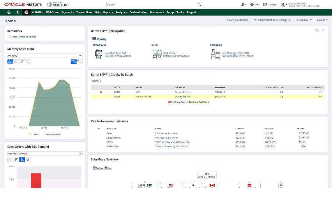332x215 pixels.
Task: Refresh the Barrel ERP Navigation portlet
Action: pos(317,31)
